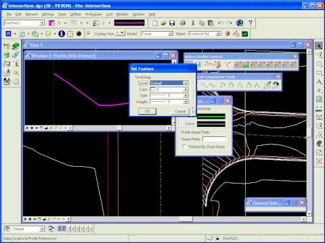Click the Paste clipboard icon
This screenshot has height=243, width=325.
(211, 23)
